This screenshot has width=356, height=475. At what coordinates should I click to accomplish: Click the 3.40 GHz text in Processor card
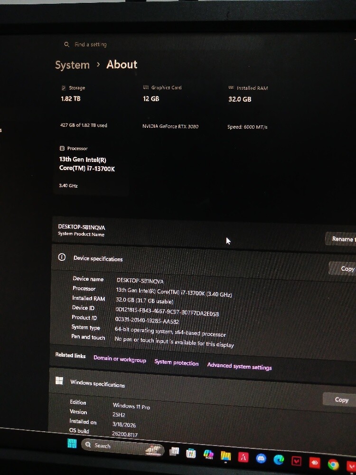pyautogui.click(x=68, y=185)
